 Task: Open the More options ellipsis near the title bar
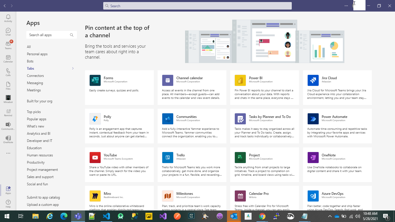pyautogui.click(x=346, y=5)
